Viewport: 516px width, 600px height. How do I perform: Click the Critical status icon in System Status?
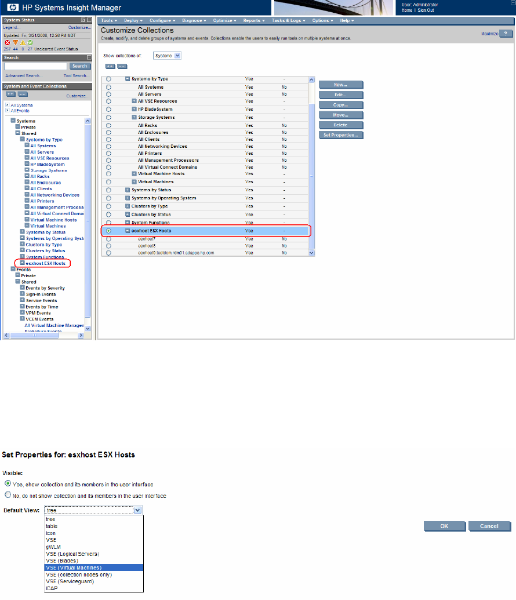coord(7,43)
